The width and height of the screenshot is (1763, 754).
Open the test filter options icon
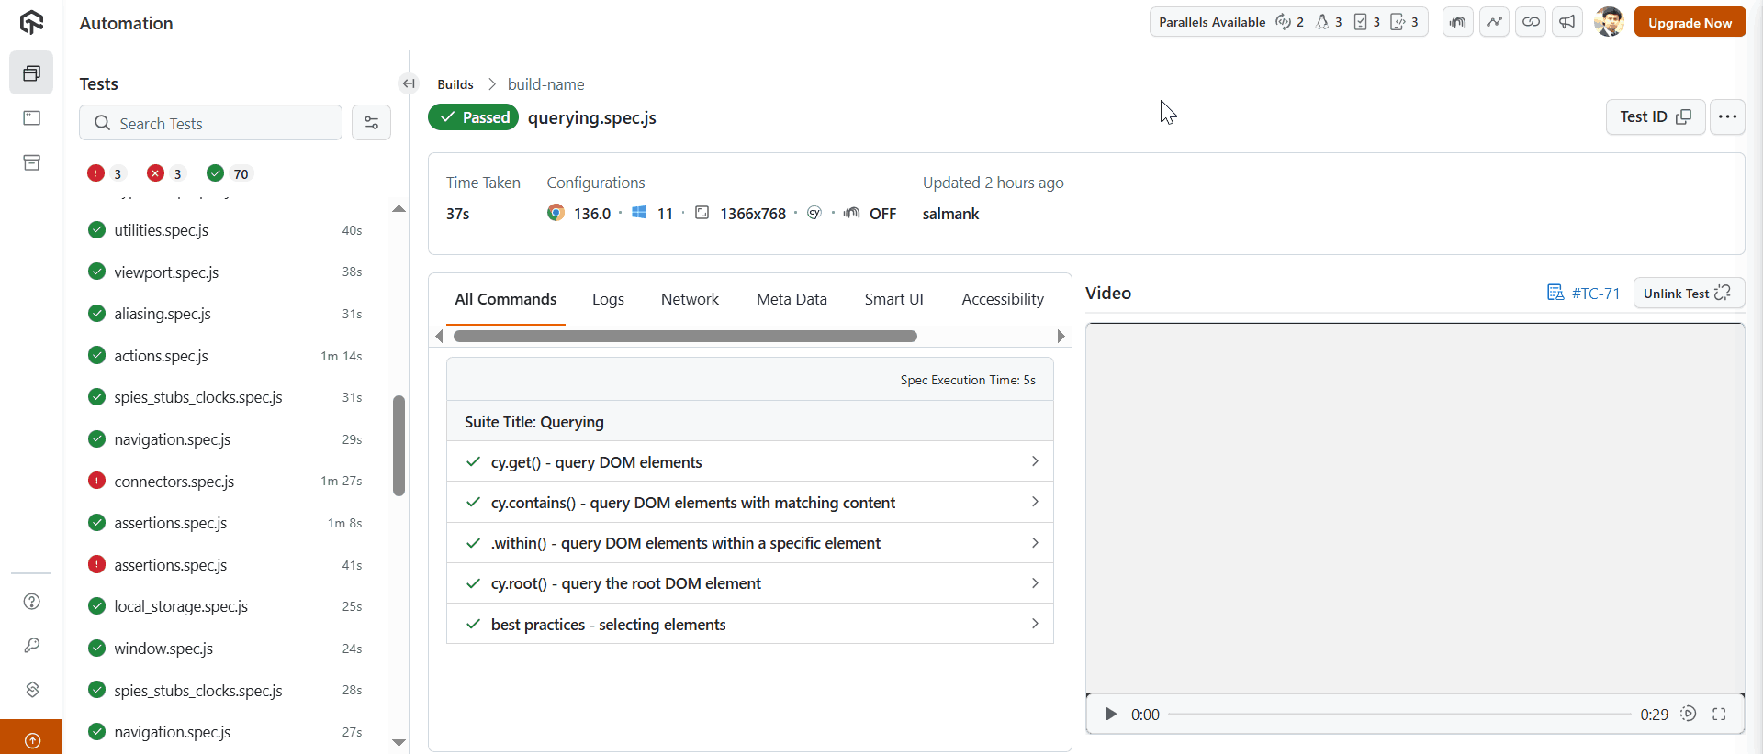click(x=371, y=123)
